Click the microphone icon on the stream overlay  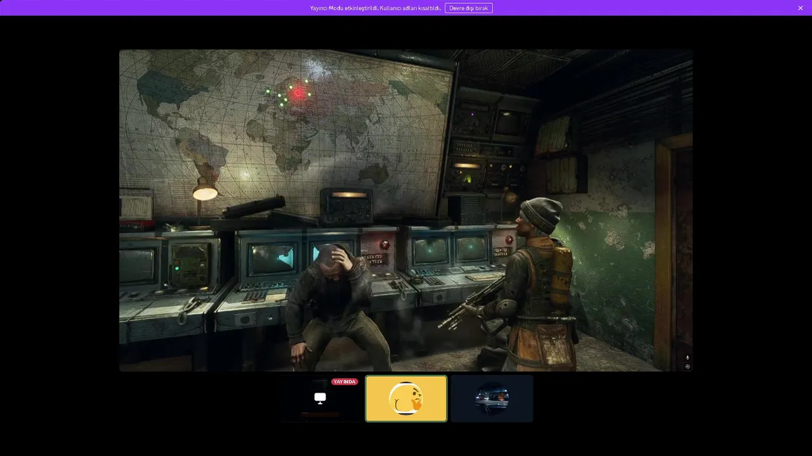[x=688, y=358]
